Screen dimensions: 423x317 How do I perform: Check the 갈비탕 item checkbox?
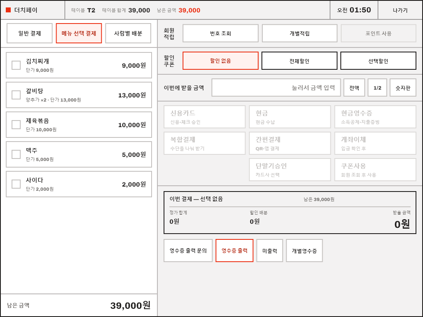[x=16, y=95]
